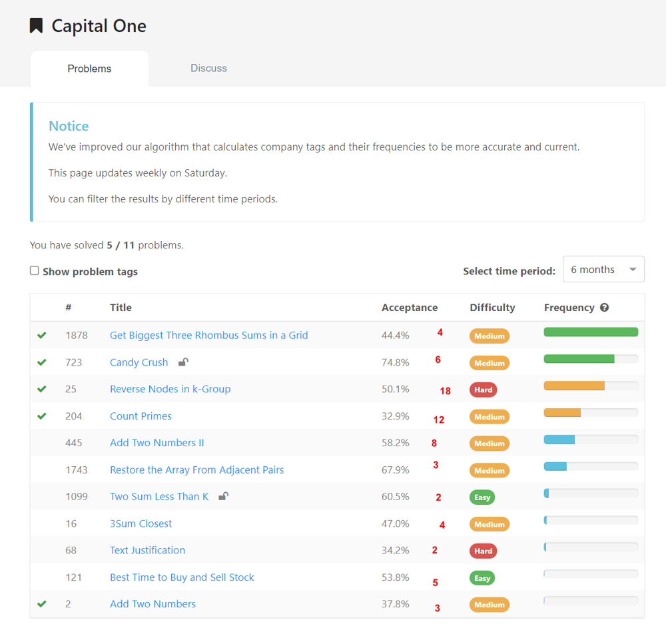Click the Medium badge on 3Sum Closest row
Image resolution: width=666 pixels, height=640 pixels.
(x=490, y=524)
